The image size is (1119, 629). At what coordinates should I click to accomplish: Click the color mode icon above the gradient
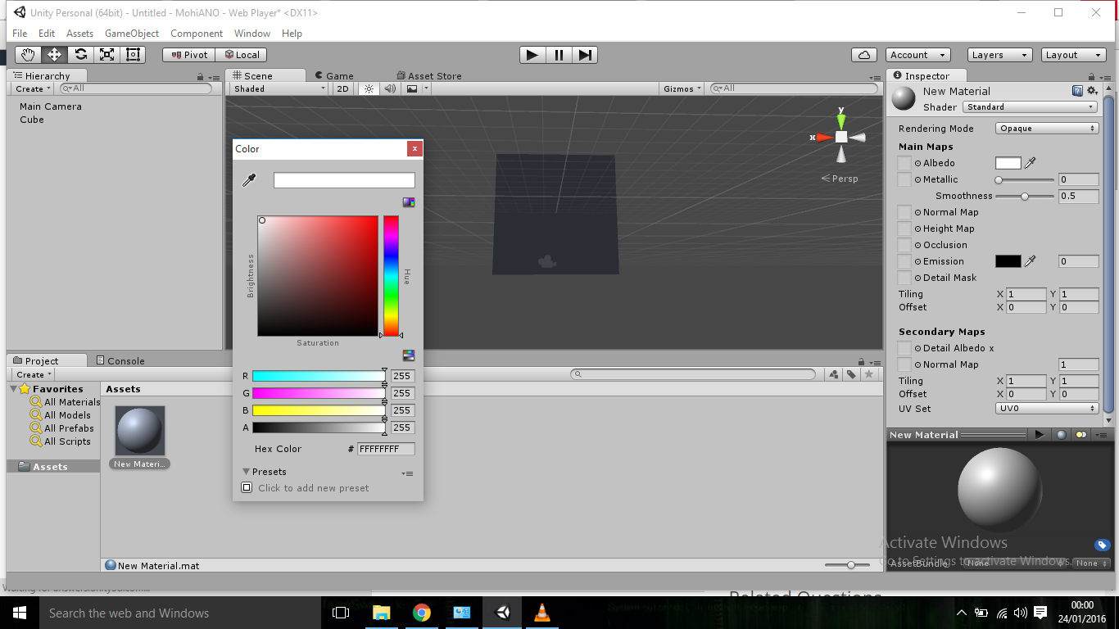tap(409, 202)
